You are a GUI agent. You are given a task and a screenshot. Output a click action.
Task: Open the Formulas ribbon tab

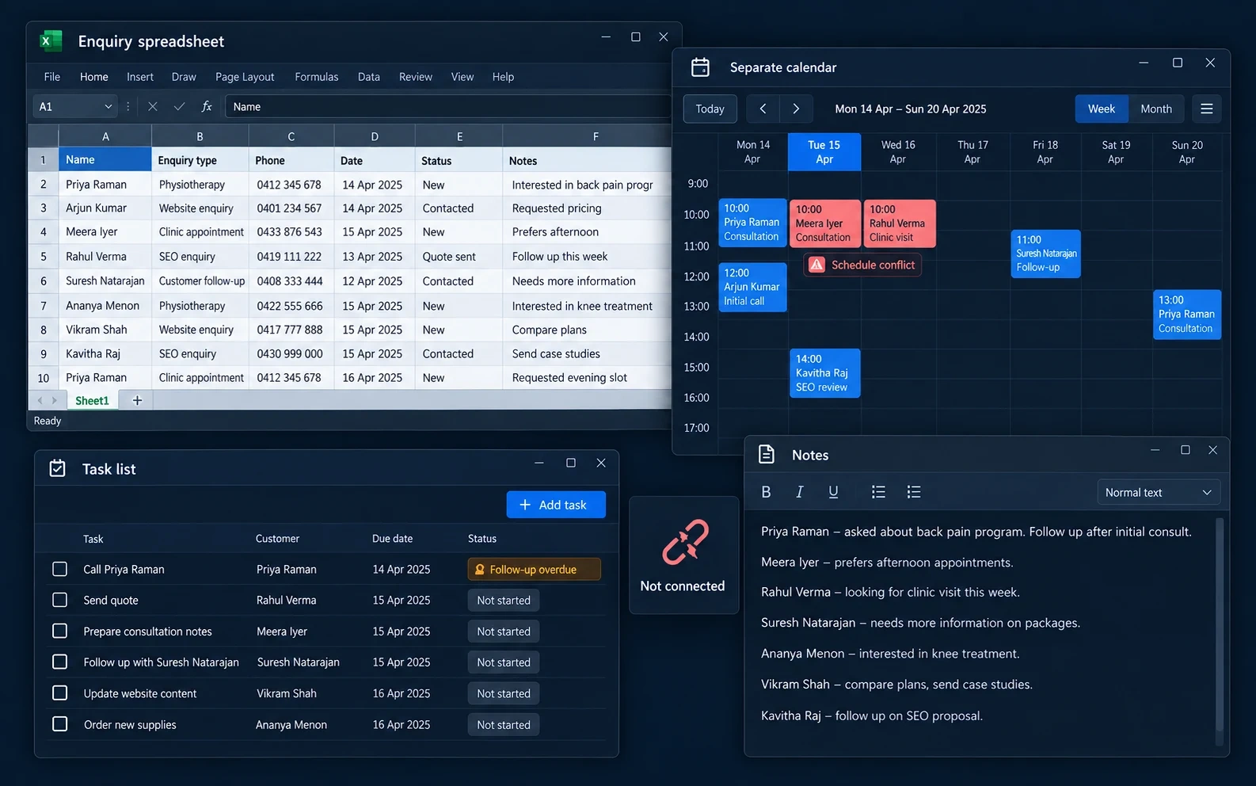click(x=316, y=77)
